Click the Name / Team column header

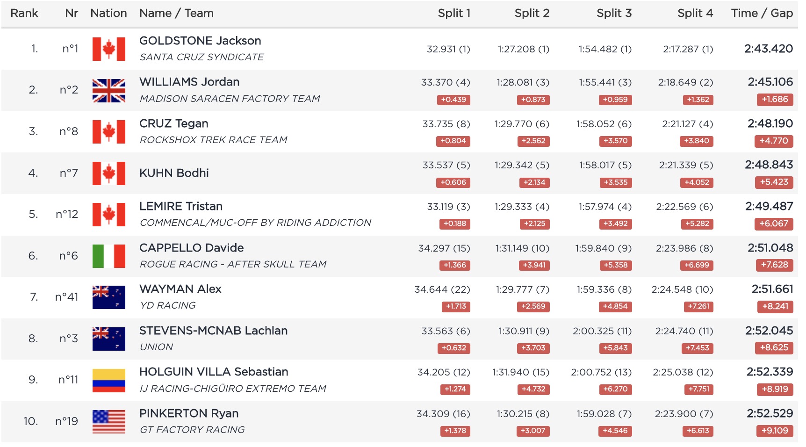[x=176, y=13]
